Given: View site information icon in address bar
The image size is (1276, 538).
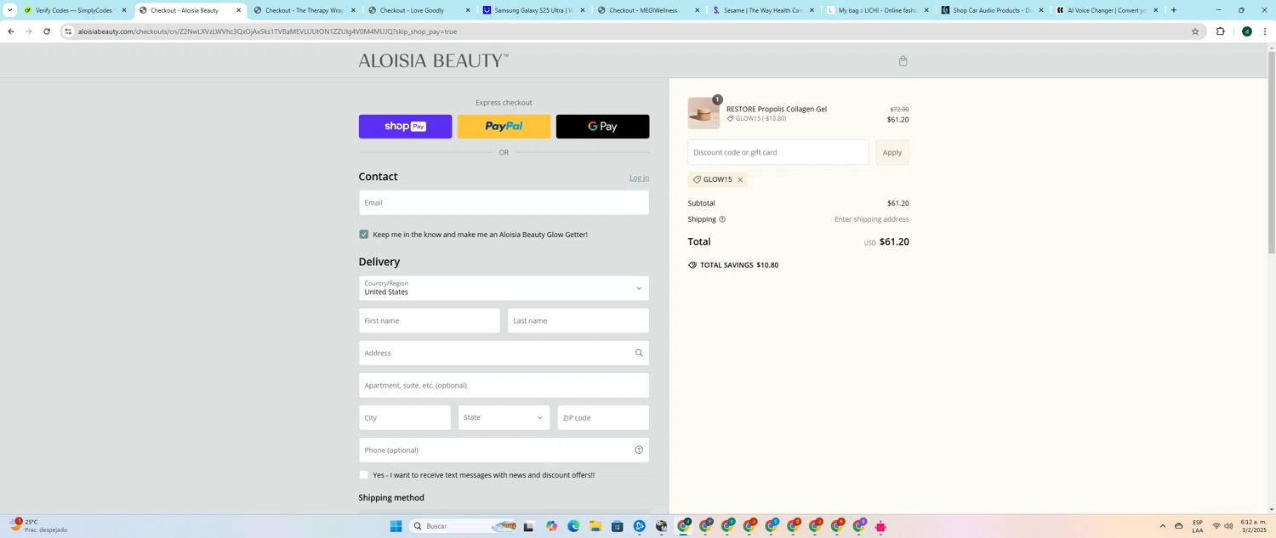Looking at the screenshot, I should [x=69, y=31].
